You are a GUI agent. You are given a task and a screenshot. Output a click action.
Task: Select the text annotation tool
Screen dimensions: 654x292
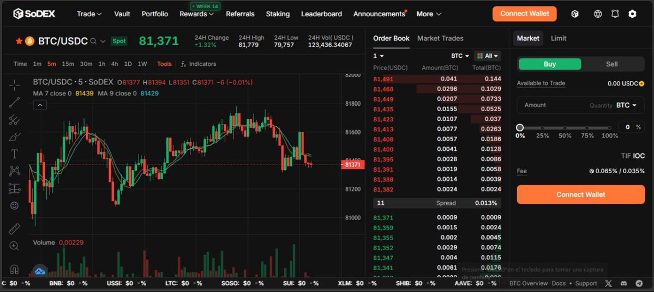coord(15,154)
